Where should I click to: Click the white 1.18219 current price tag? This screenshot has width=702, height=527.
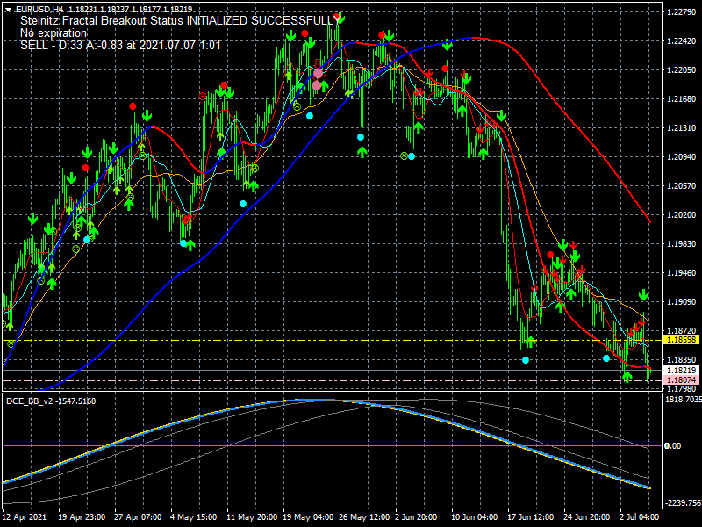coord(682,370)
